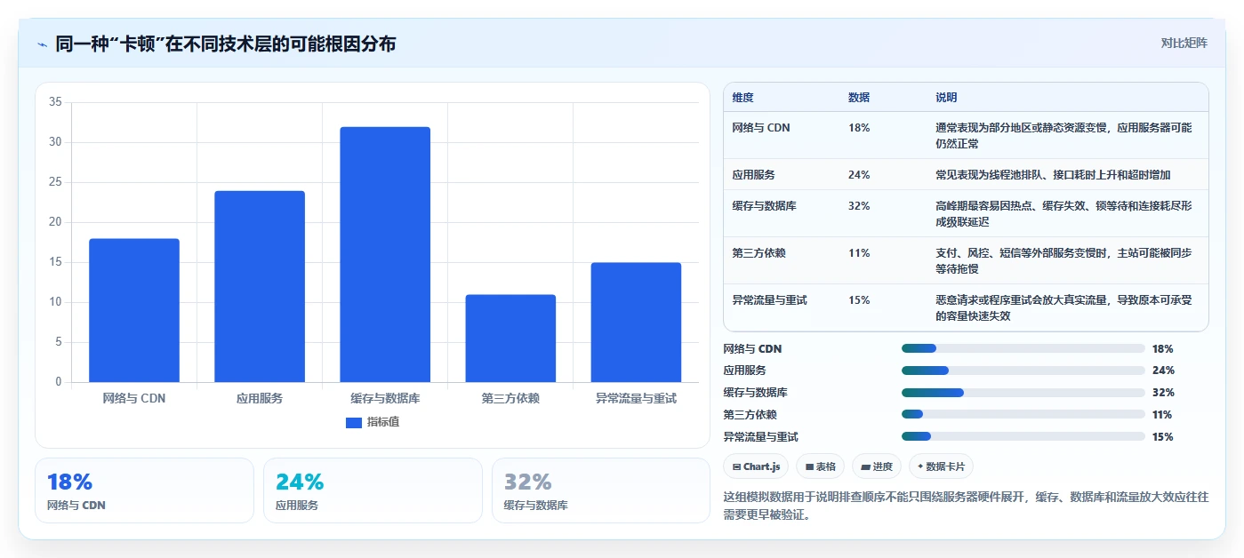Click the description starting 常见表现为线程池排队
Viewport: 1244px width, 558px height.
[1053, 175]
